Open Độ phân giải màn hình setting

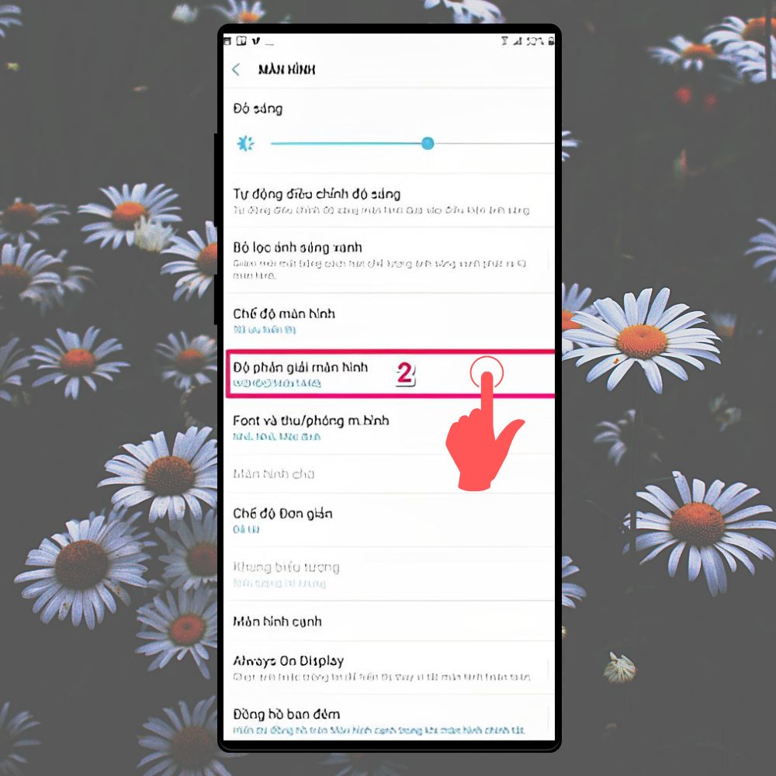[x=389, y=374]
